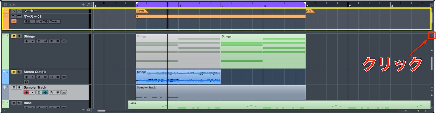Image resolution: width=436 pixels, height=113 pixels.
Task: Enable Read automation on Stereo Out (R)
Action: [52, 77]
